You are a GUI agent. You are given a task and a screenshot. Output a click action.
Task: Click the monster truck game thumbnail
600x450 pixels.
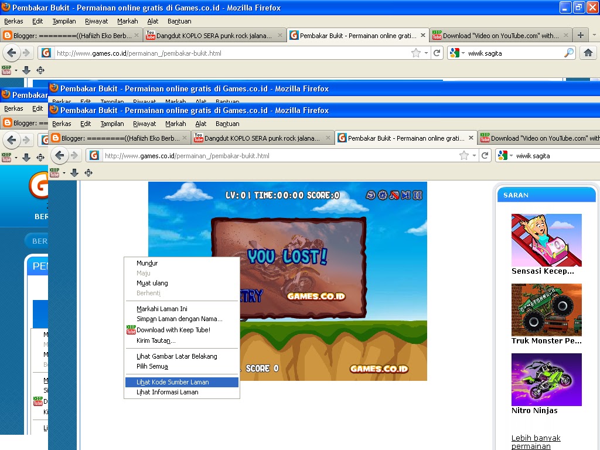point(547,309)
